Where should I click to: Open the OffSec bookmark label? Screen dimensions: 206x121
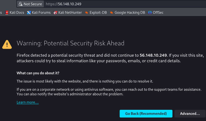[158, 12]
